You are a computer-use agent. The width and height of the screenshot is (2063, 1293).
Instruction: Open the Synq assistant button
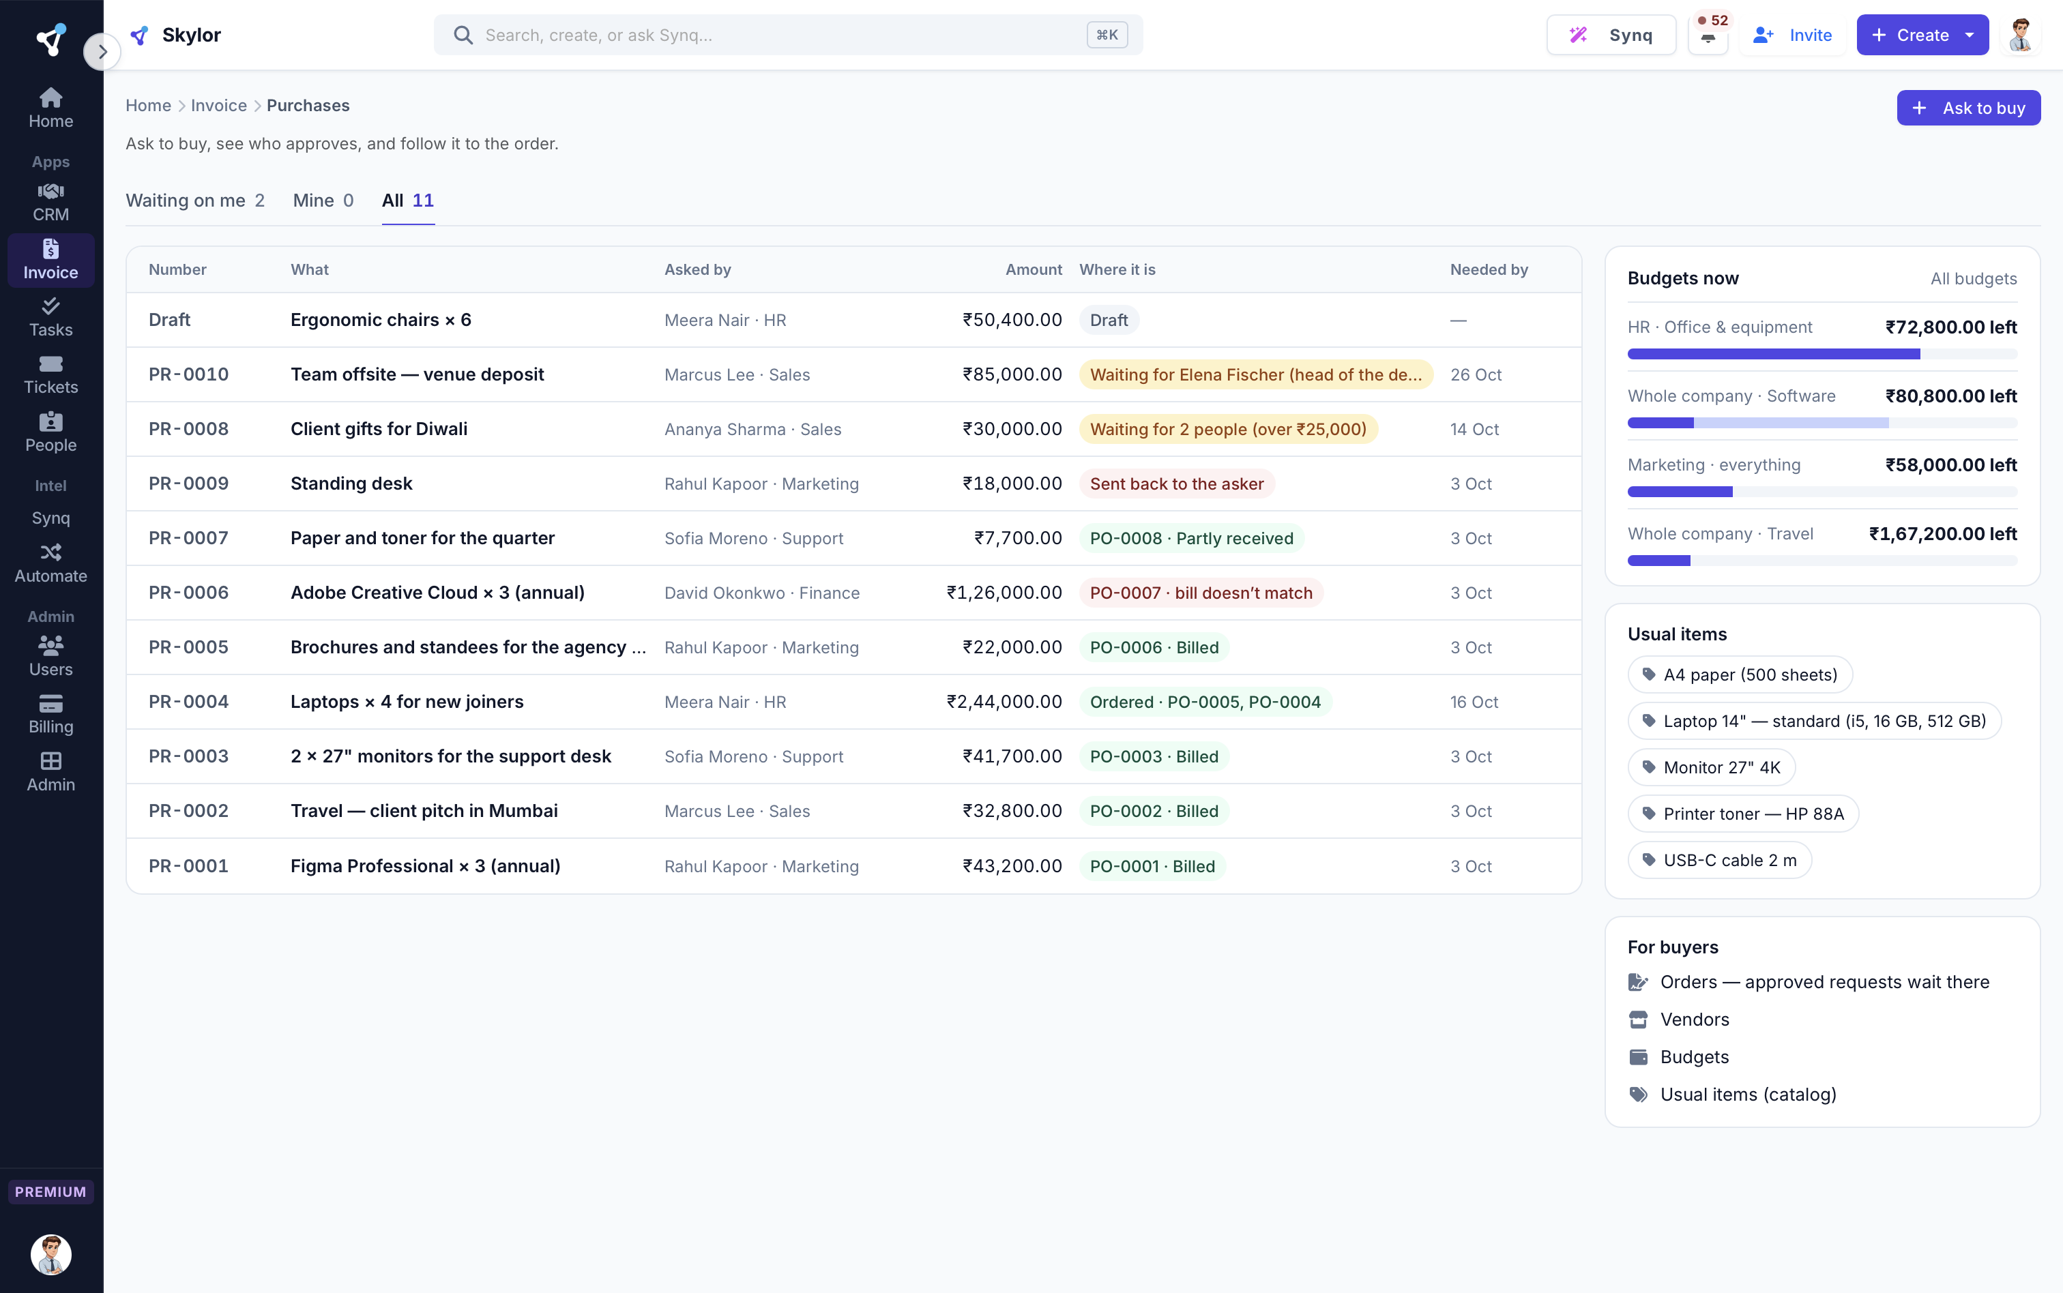coord(1611,35)
